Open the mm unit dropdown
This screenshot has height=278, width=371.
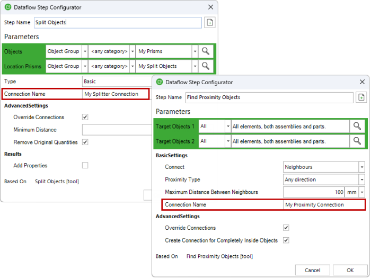click(x=362, y=192)
